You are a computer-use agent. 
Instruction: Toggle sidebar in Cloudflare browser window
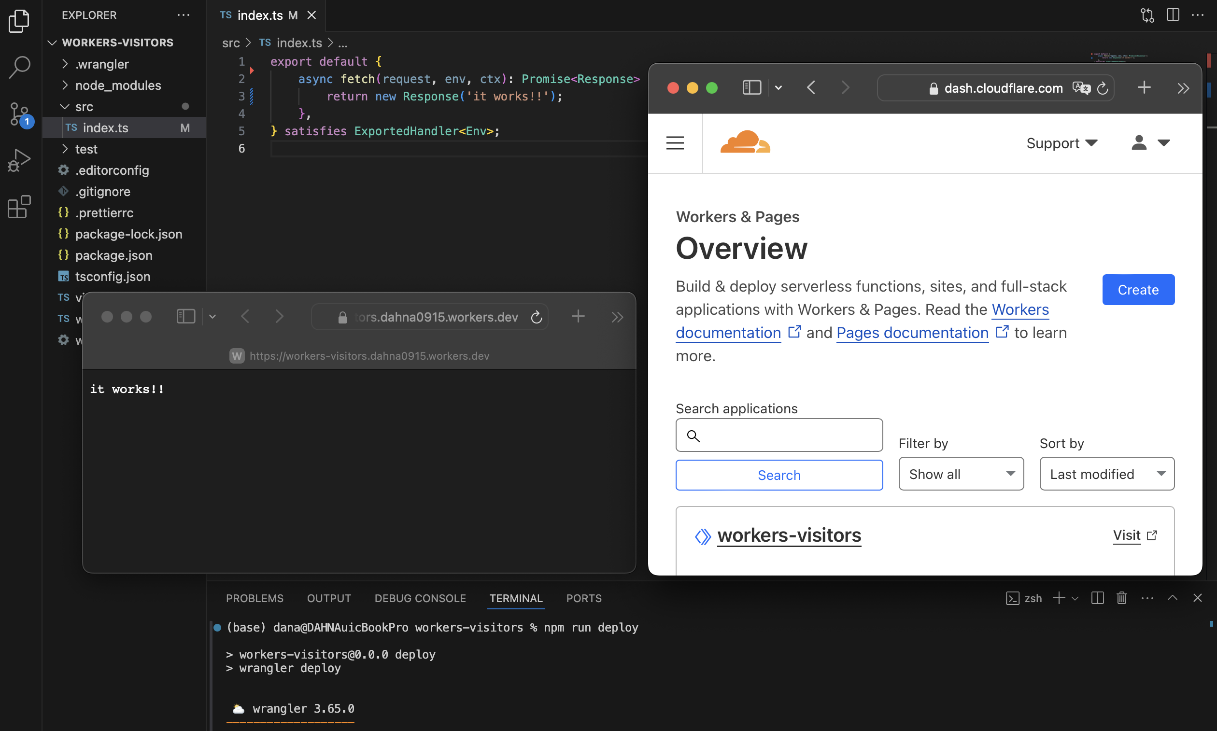point(752,88)
